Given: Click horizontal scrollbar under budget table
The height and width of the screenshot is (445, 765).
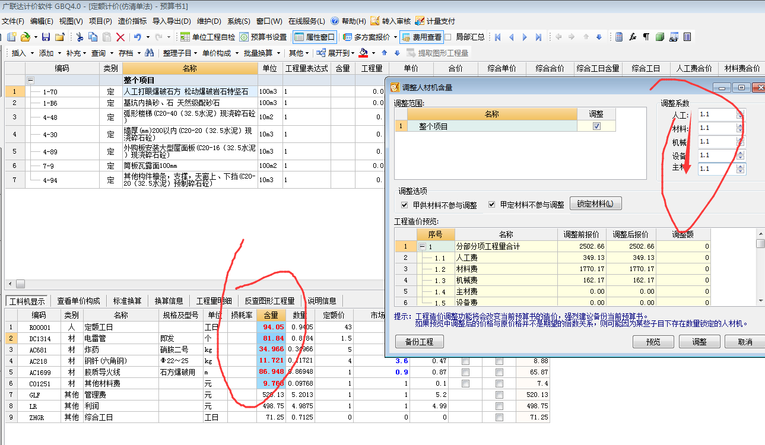Looking at the screenshot, I should pos(195,284).
